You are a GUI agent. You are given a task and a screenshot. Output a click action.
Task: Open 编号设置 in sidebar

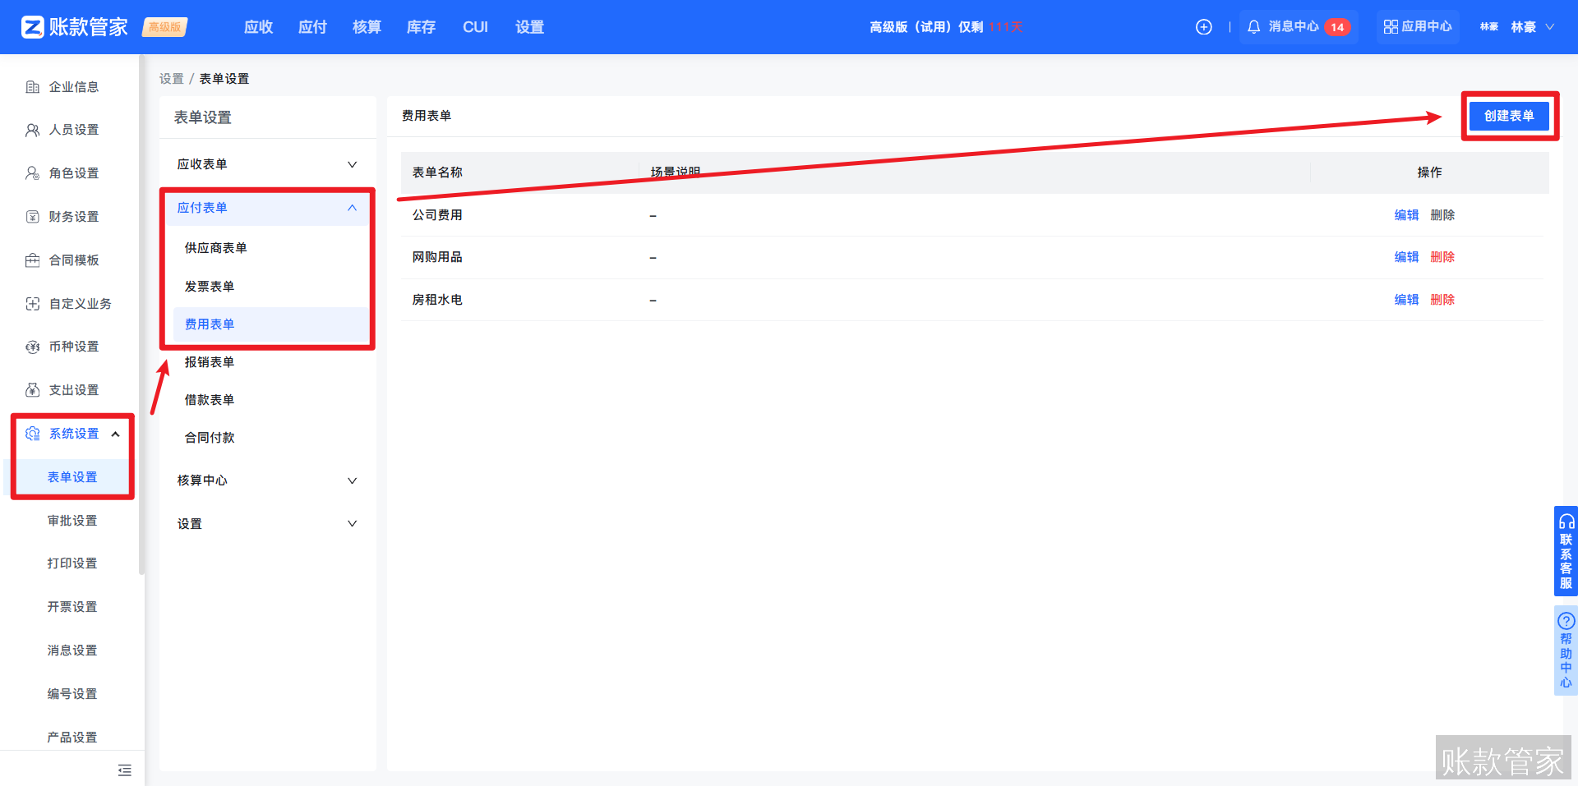tap(72, 694)
